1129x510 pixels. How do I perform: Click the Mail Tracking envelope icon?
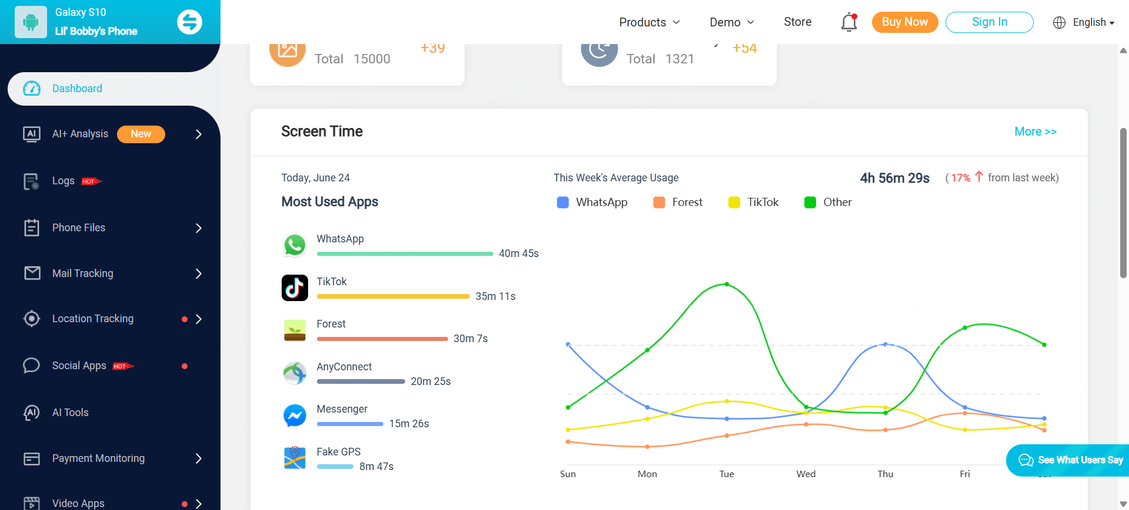(32, 273)
